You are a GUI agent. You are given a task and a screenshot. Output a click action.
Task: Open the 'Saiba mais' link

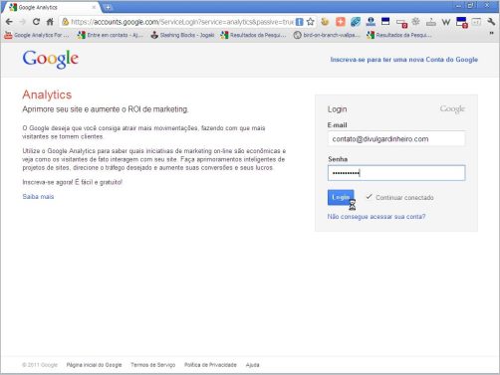(38, 197)
